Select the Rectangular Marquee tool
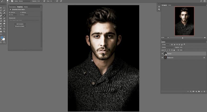207x112 pixels. [4, 8]
